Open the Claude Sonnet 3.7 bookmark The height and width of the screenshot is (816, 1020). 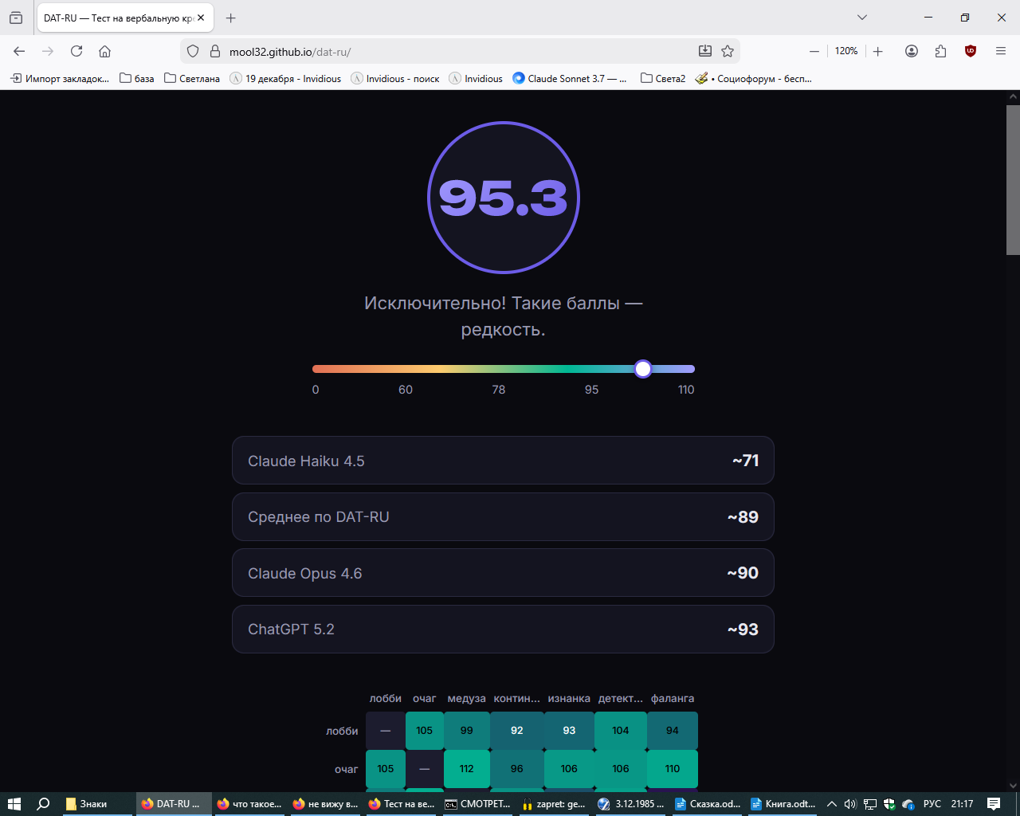(569, 78)
